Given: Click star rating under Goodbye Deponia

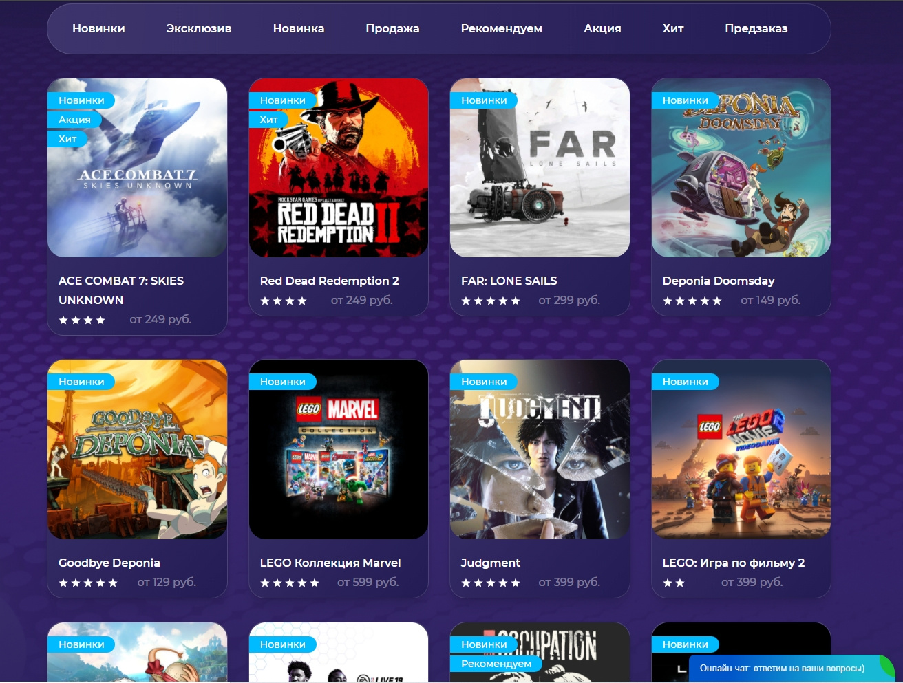Looking at the screenshot, I should pos(88,583).
